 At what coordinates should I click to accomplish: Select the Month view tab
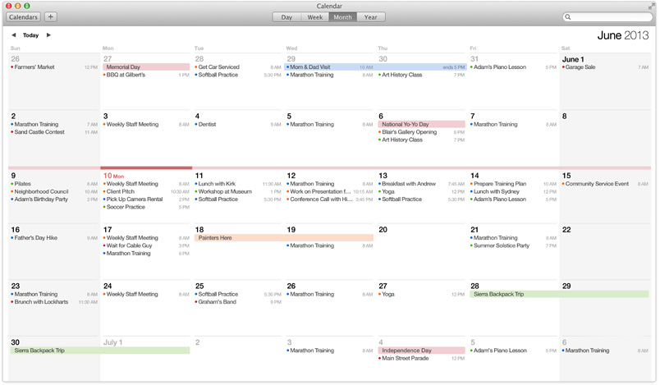point(342,17)
